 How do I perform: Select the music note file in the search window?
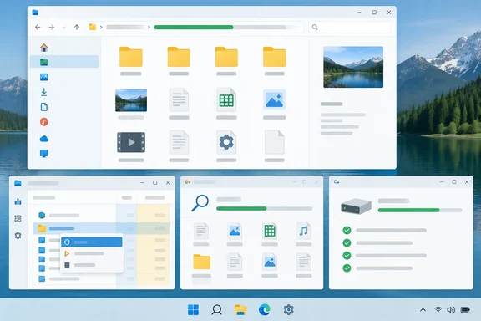click(304, 231)
